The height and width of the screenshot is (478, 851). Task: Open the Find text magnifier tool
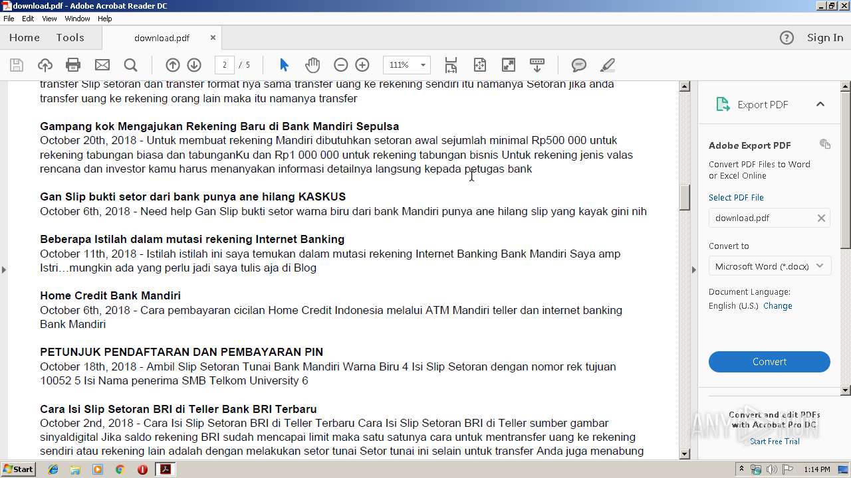[x=130, y=64]
